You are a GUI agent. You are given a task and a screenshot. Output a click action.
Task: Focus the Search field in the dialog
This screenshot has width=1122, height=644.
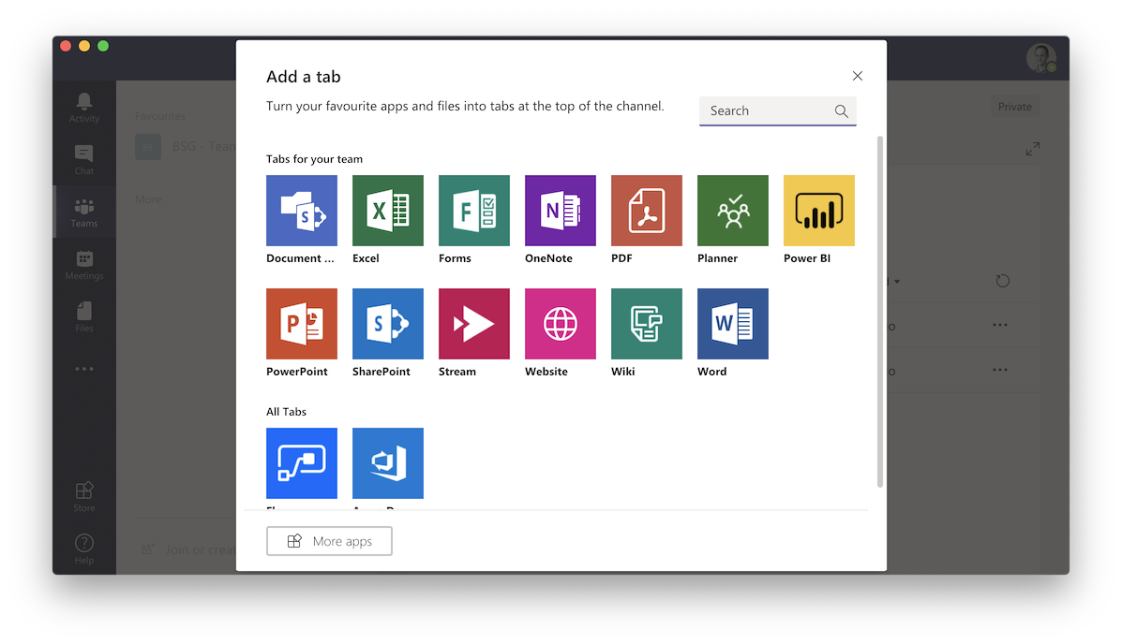pos(778,110)
